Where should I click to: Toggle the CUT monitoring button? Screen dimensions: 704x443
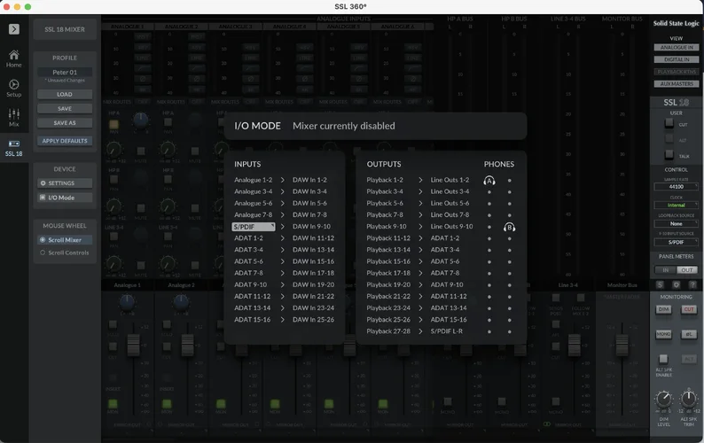pyautogui.click(x=689, y=309)
